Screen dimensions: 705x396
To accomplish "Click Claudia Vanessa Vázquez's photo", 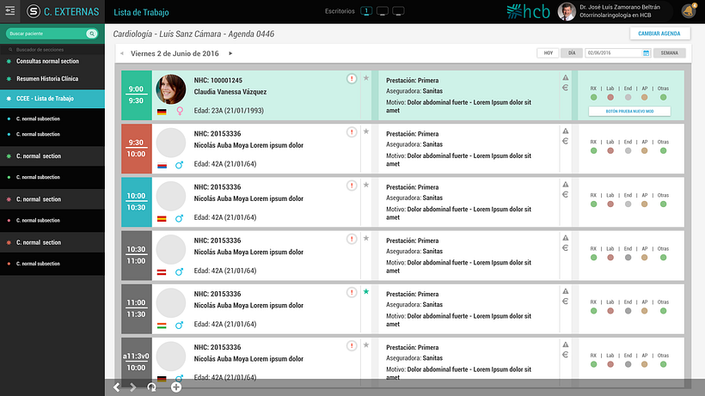I will click(x=171, y=89).
